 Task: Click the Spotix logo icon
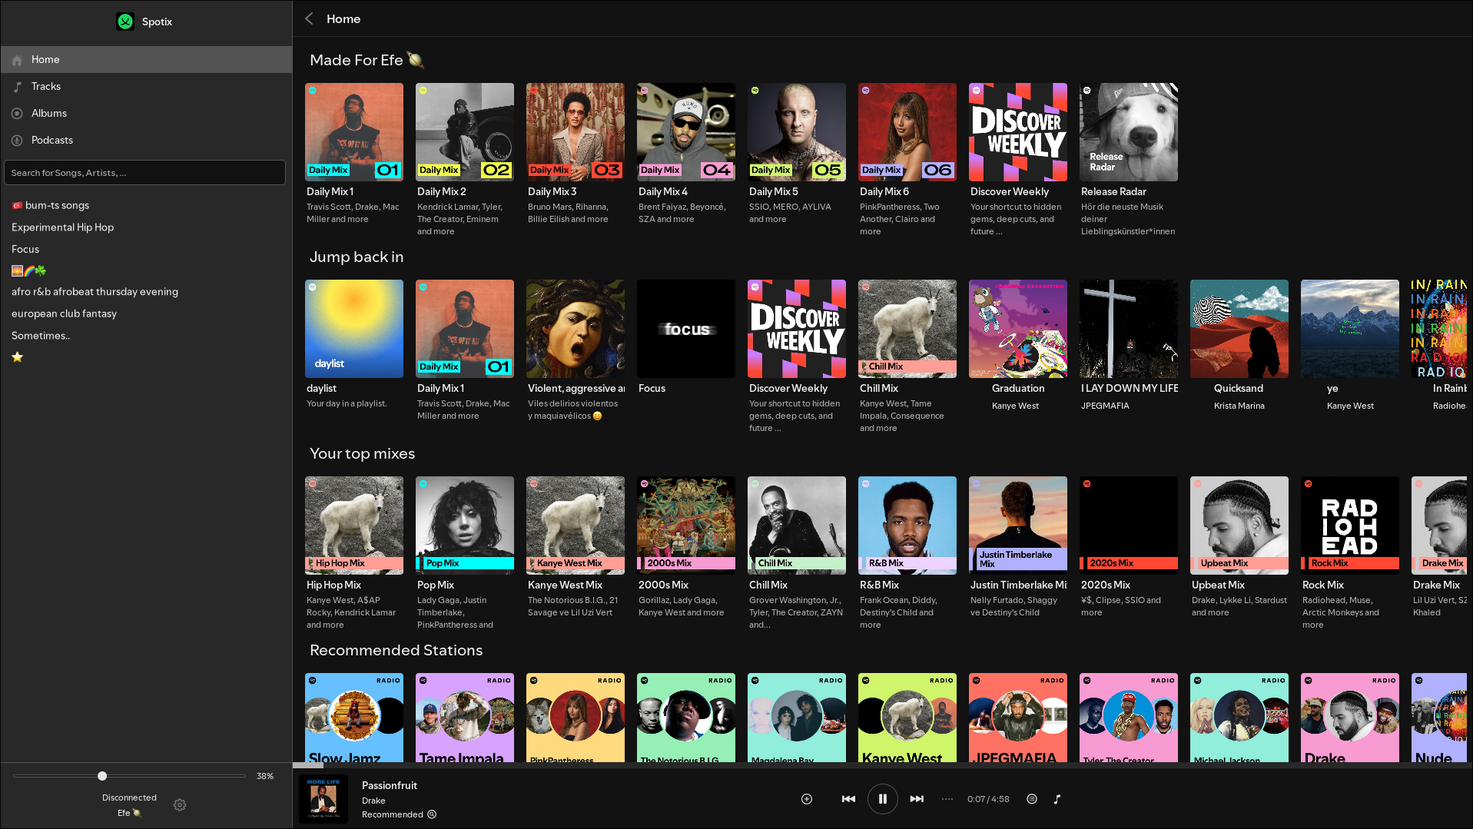[125, 22]
